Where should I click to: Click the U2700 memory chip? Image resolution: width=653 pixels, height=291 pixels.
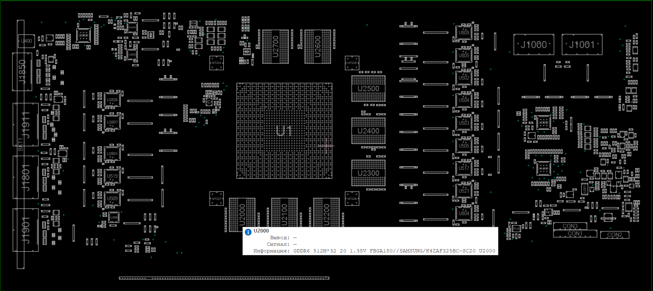(276, 46)
